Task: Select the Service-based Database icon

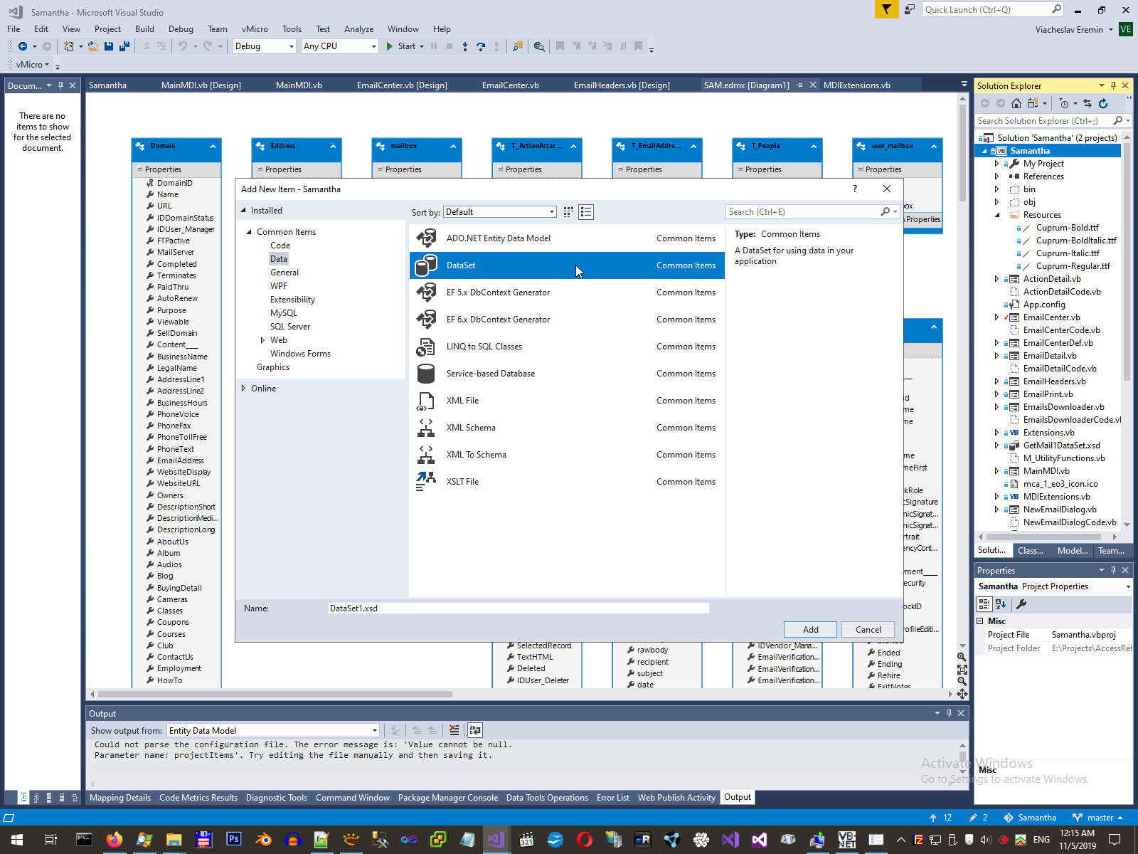Action: coord(426,374)
